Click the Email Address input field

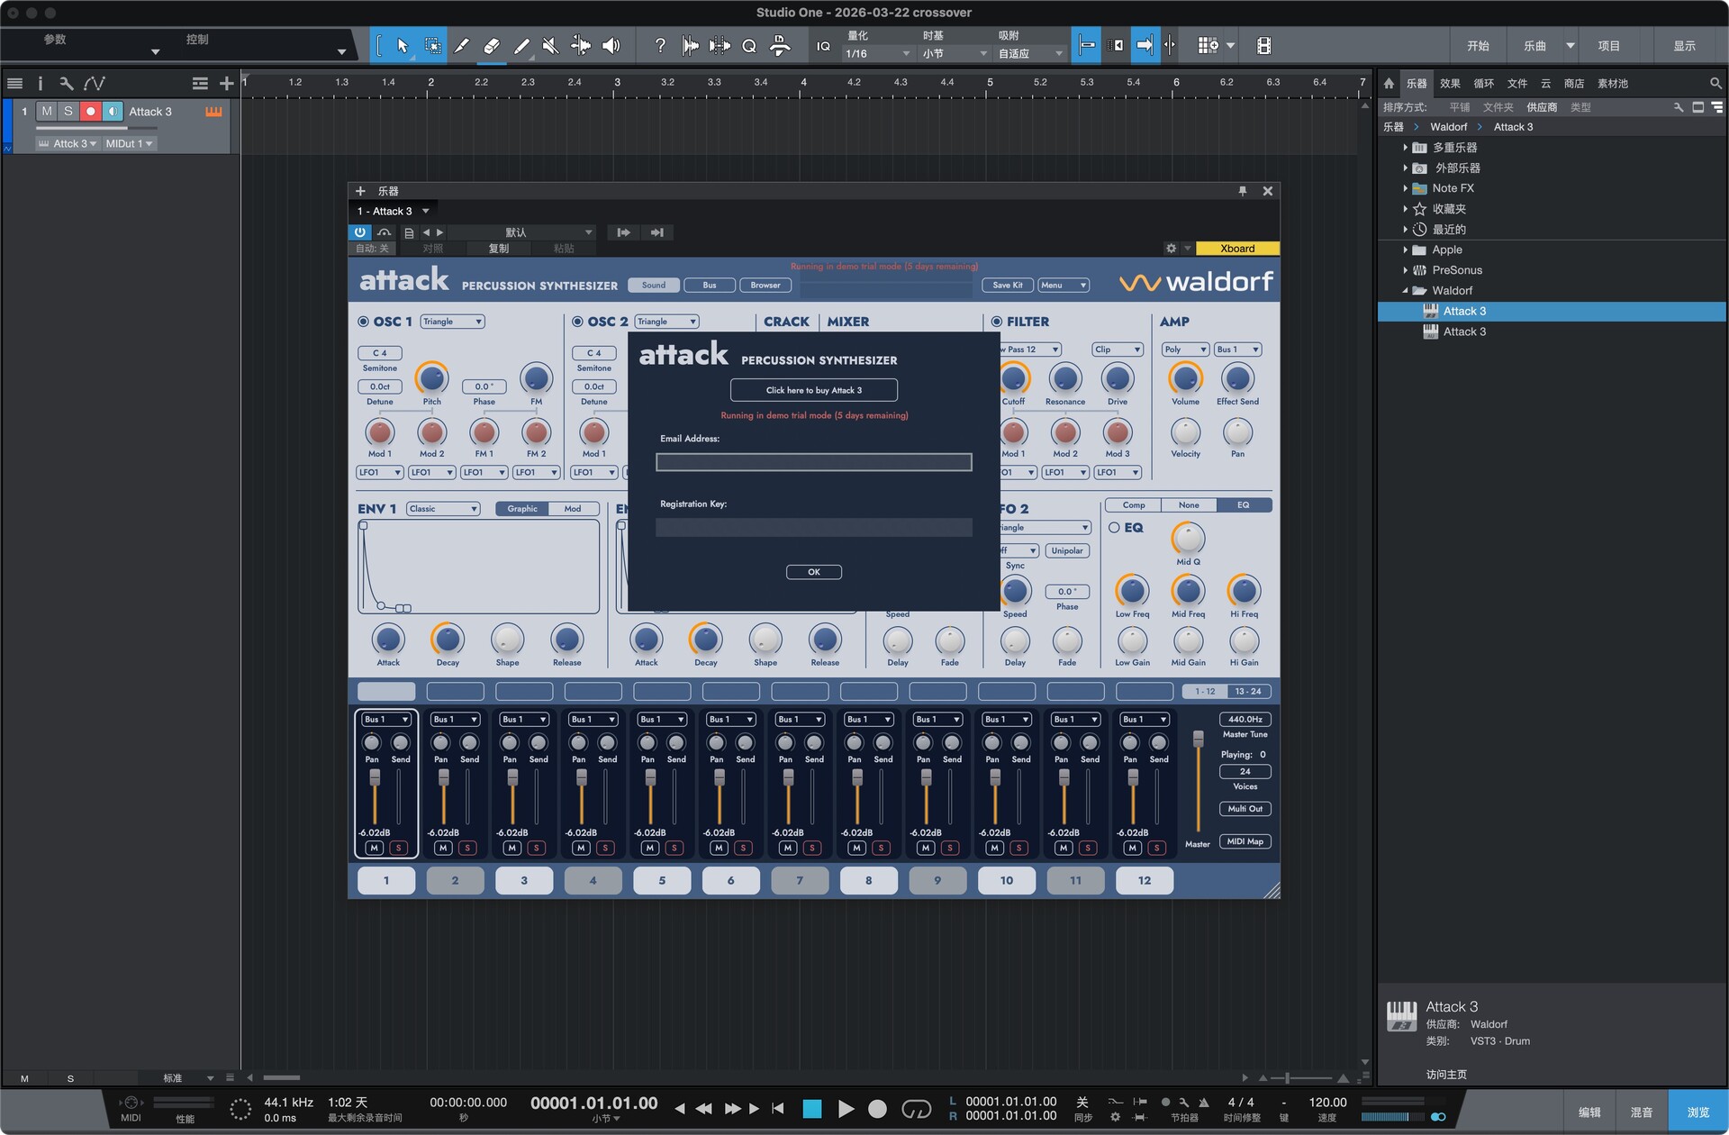click(x=813, y=462)
